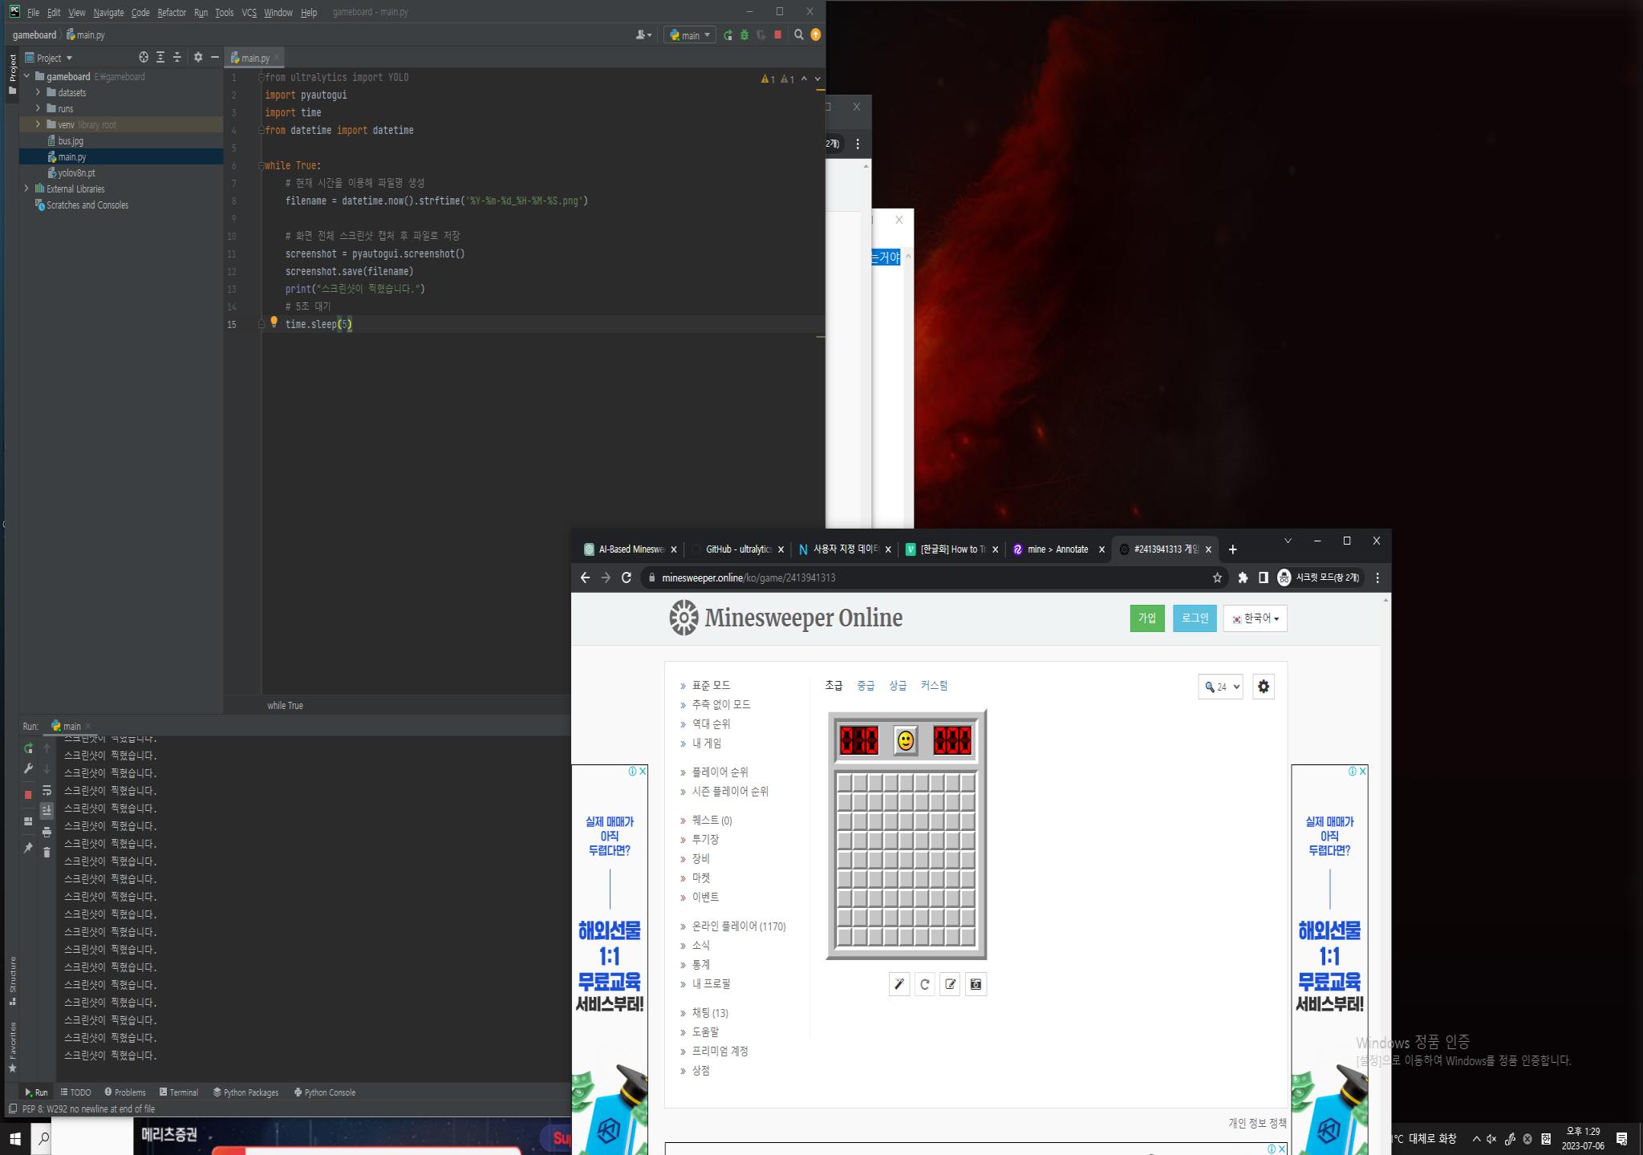Open Chrome extensions puzzle icon
The width and height of the screenshot is (1643, 1155).
[x=1243, y=577]
